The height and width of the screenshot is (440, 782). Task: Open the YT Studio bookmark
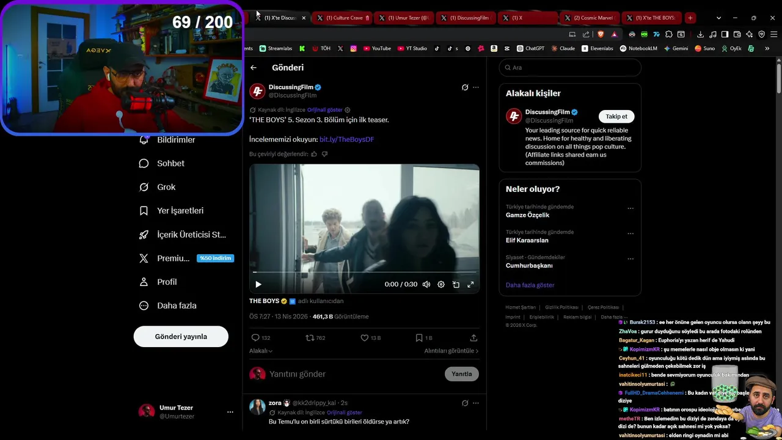(x=412, y=48)
